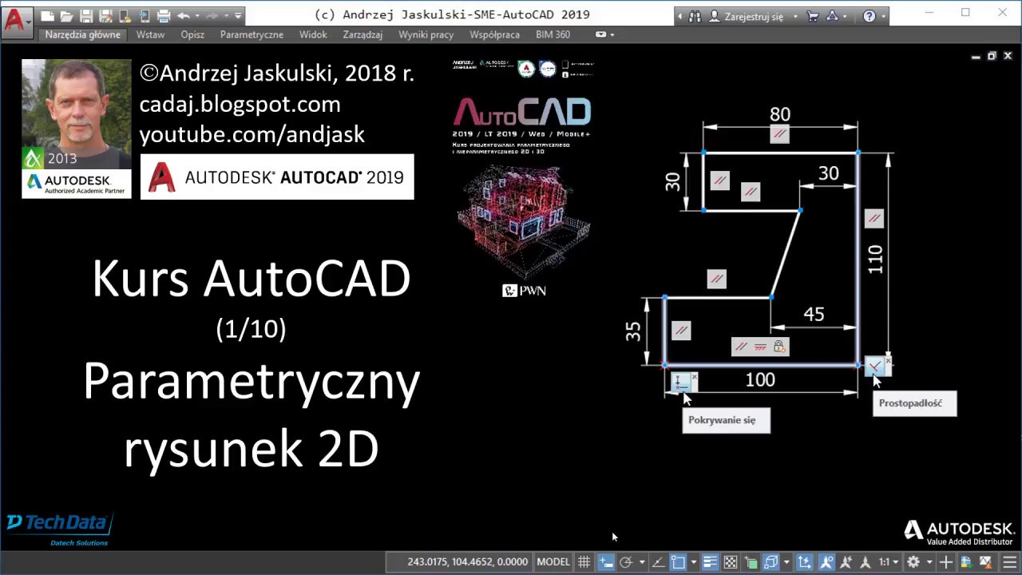
Task: Select the Widok ribbon tab
Action: coord(314,35)
